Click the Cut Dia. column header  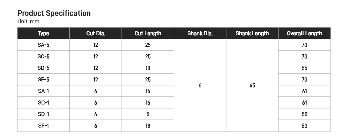click(x=96, y=33)
